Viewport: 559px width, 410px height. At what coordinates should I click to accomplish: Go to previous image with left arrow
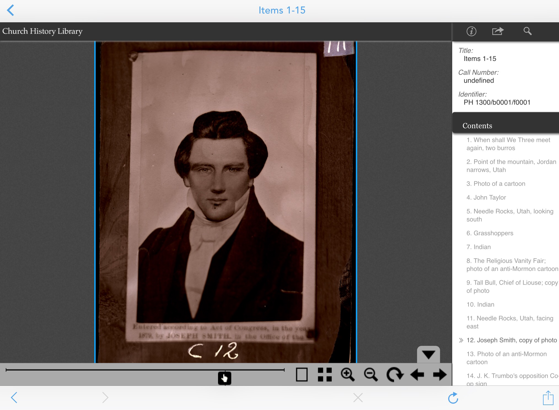417,374
